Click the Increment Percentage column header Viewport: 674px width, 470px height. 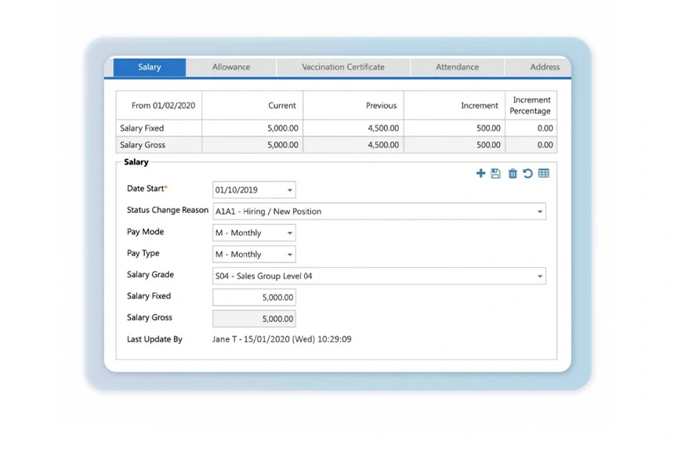[x=531, y=106]
